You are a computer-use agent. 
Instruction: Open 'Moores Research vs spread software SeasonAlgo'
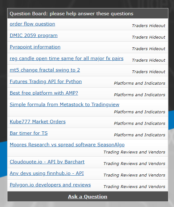click(67, 145)
